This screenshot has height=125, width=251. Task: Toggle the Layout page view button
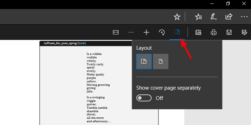(177, 32)
